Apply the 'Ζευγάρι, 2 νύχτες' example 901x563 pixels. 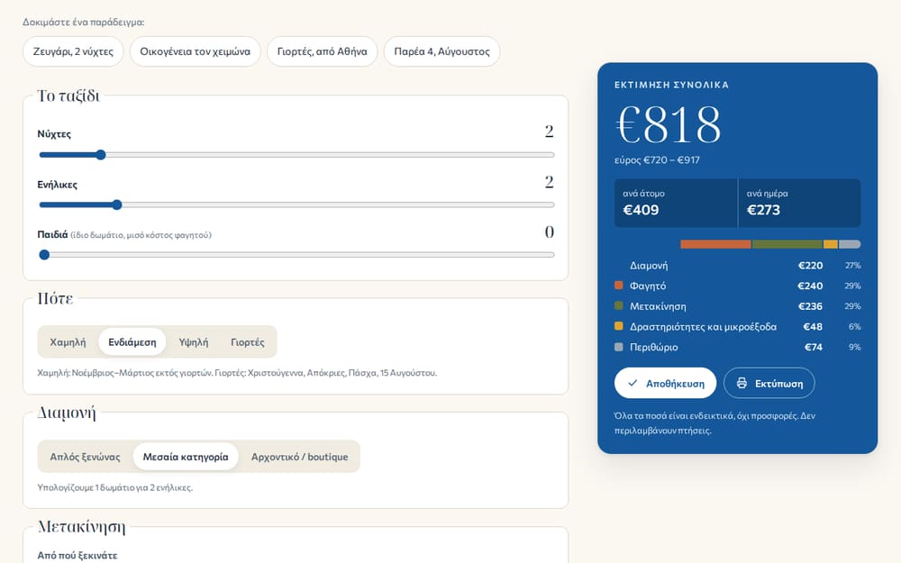pos(73,51)
